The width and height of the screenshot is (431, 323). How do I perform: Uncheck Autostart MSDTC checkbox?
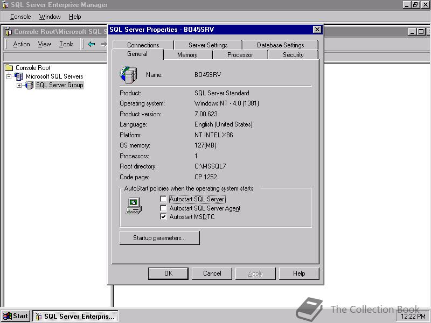[x=163, y=217]
